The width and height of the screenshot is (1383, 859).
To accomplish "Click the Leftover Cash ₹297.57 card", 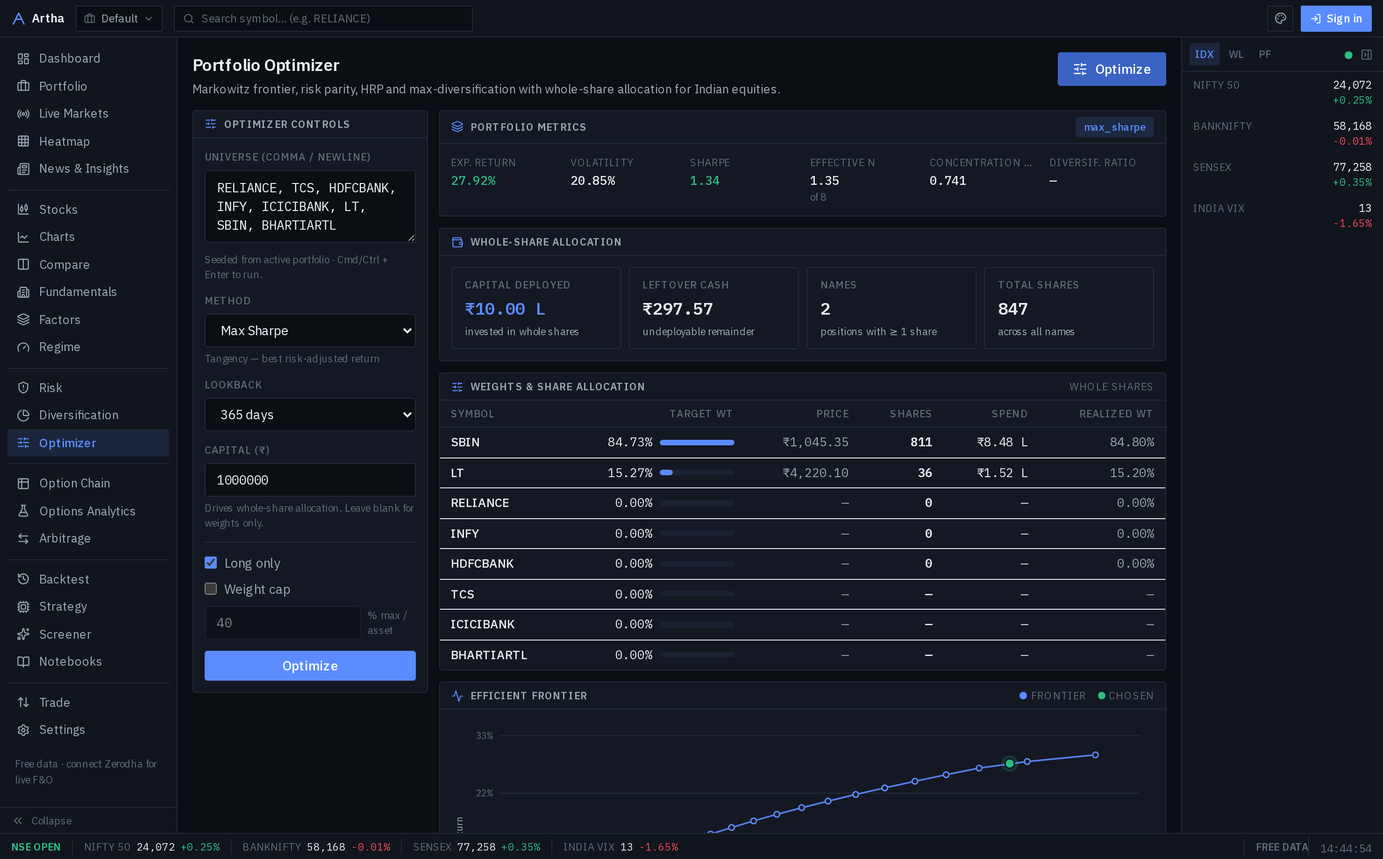I will (x=713, y=309).
